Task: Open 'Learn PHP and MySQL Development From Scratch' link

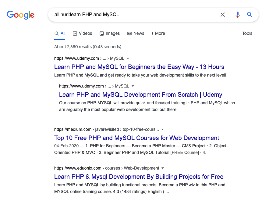Action: click(140, 95)
